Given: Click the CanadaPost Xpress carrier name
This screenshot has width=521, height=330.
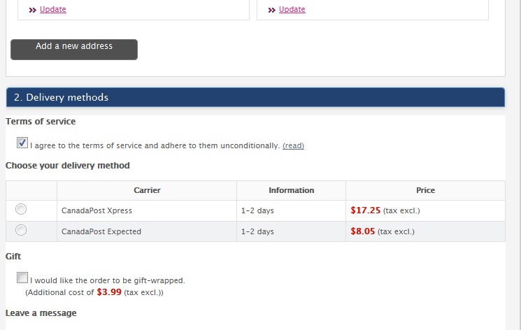Looking at the screenshot, I should pyautogui.click(x=97, y=210).
